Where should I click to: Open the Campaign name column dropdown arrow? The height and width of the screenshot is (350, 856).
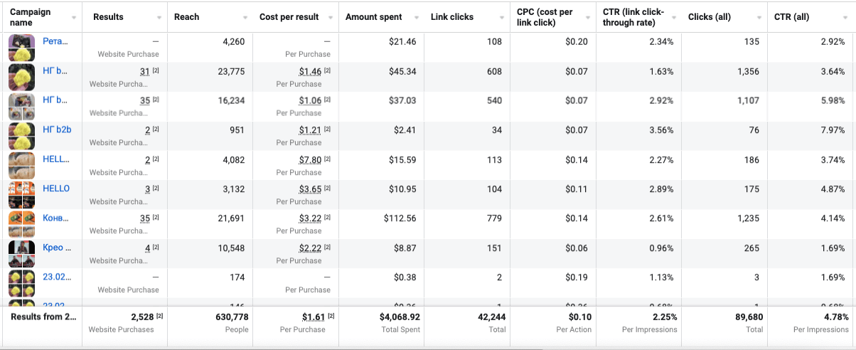point(74,17)
